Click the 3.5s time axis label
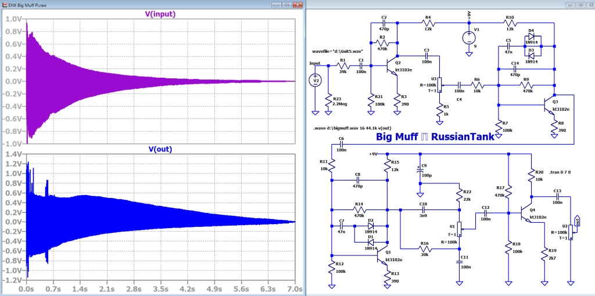The height and width of the screenshot is (296, 595). click(161, 290)
